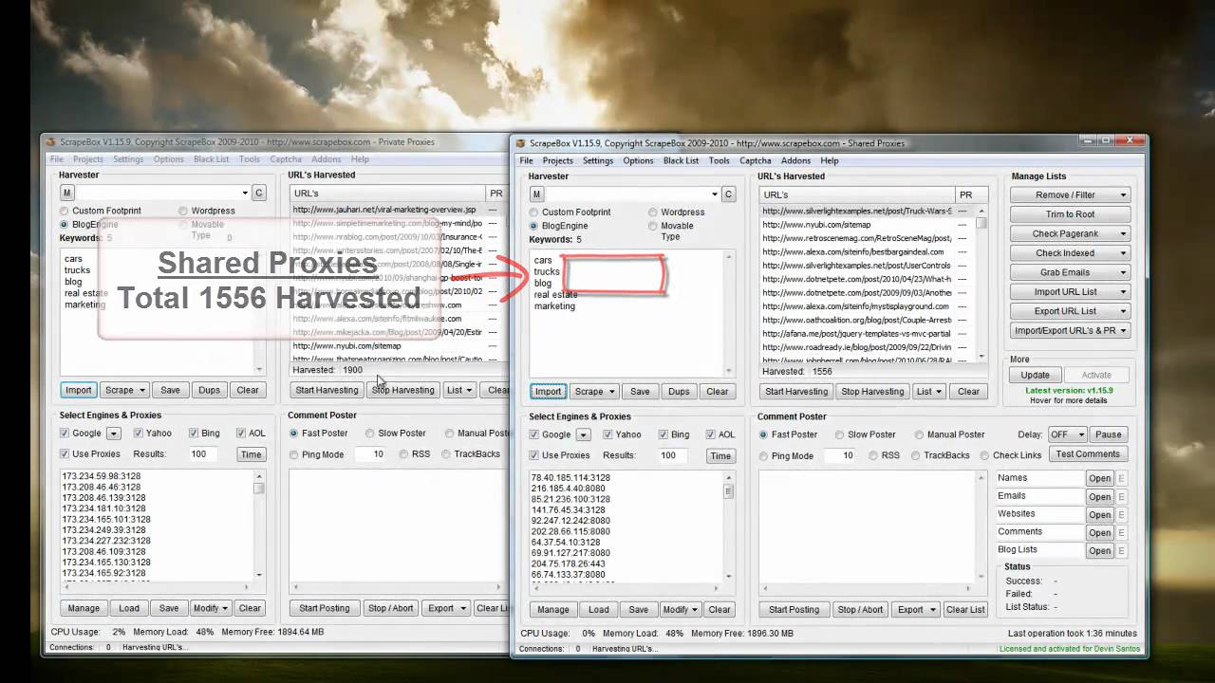Select Custom Footprint in Shared Proxies window
Image resolution: width=1215 pixels, height=683 pixels.
(x=534, y=212)
